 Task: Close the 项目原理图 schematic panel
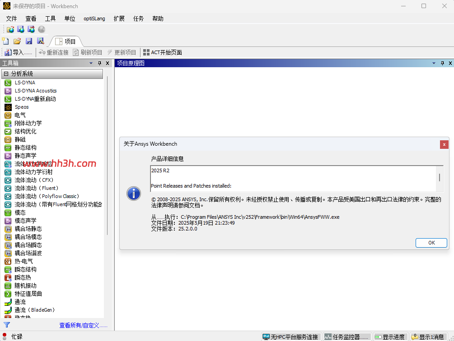(450, 63)
